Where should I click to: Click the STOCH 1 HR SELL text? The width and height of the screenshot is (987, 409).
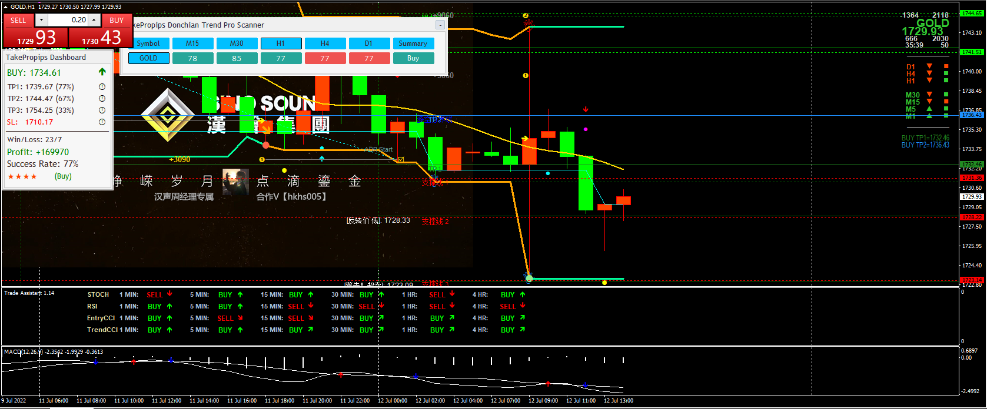tap(437, 294)
